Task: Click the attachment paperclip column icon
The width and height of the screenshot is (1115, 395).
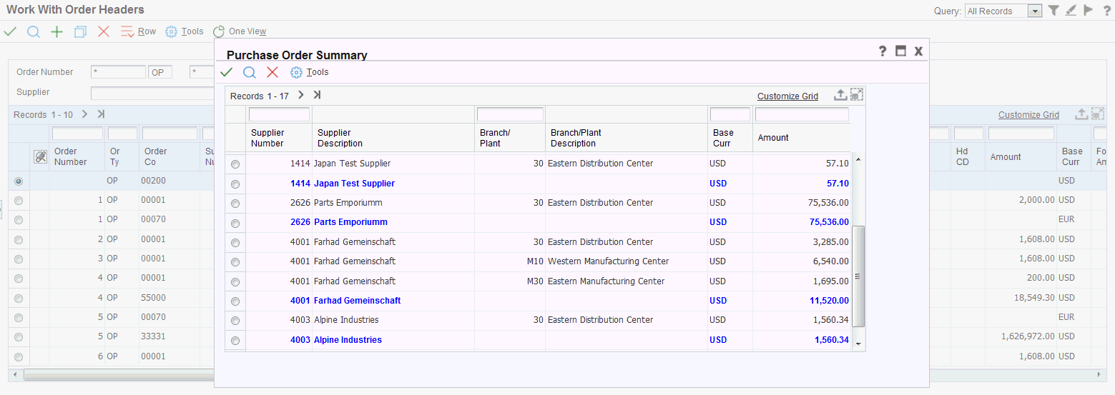Action: [x=40, y=156]
